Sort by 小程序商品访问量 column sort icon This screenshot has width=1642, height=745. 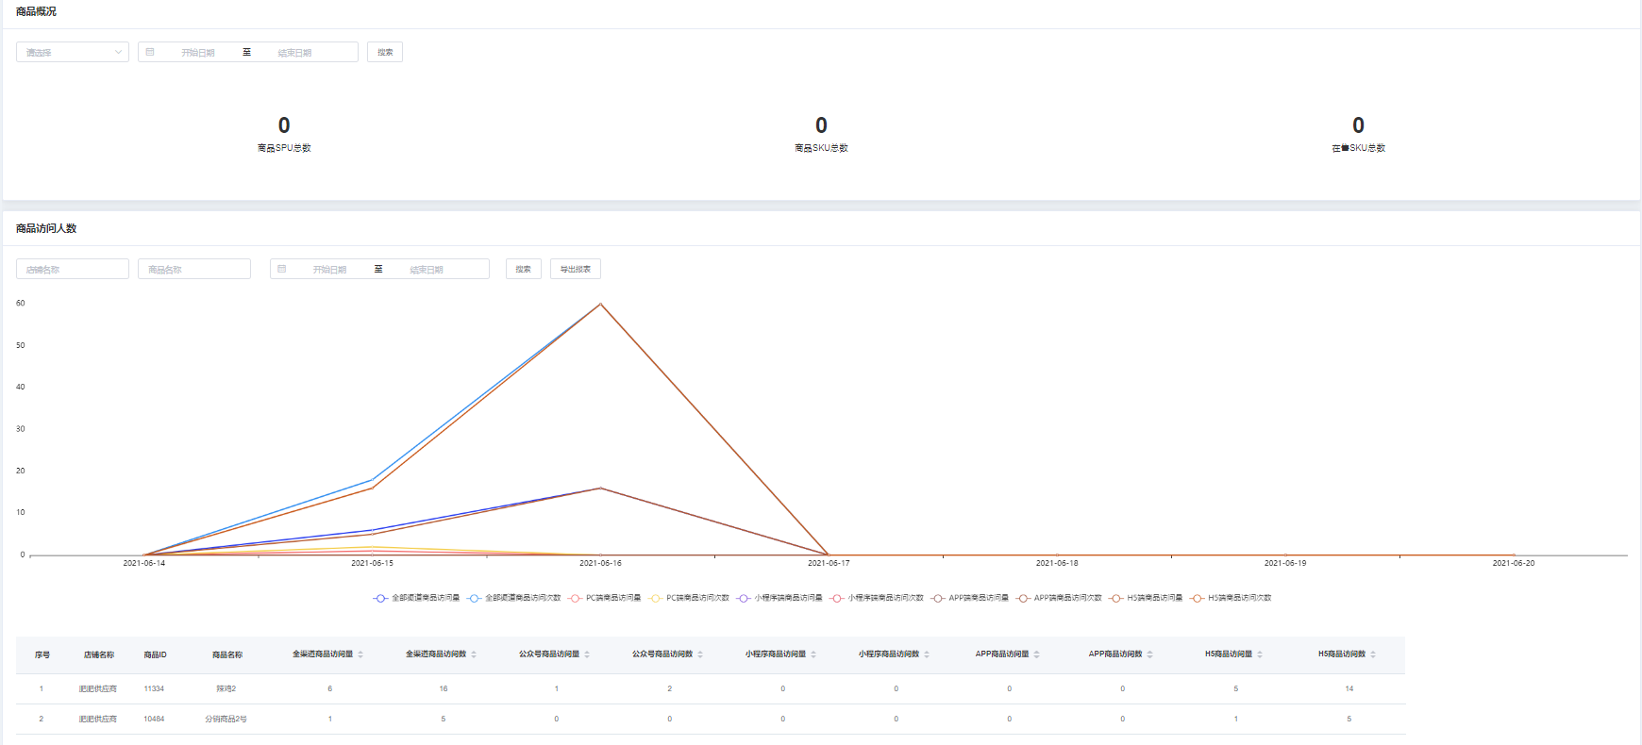pos(813,654)
